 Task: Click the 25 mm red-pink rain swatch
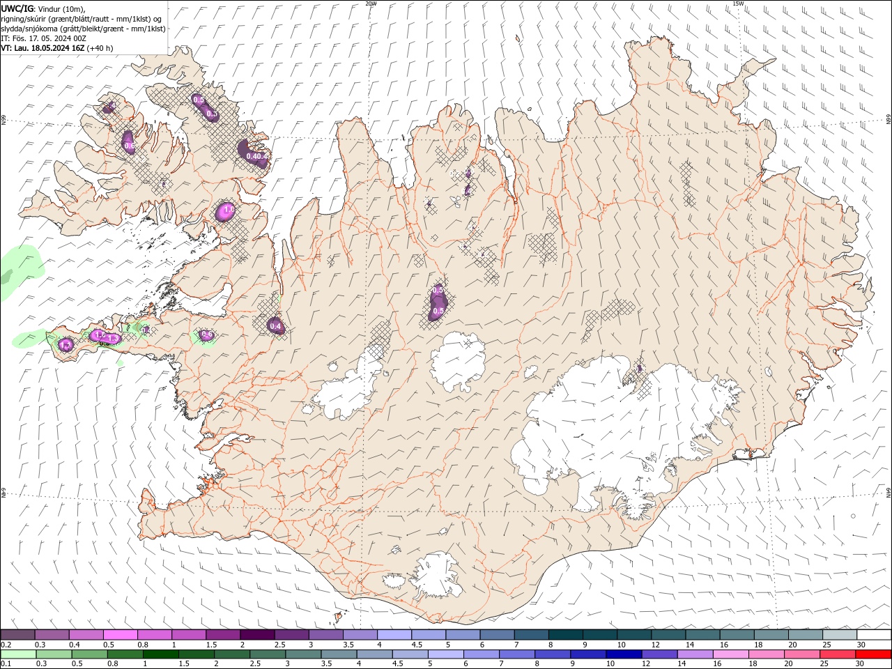(x=838, y=654)
